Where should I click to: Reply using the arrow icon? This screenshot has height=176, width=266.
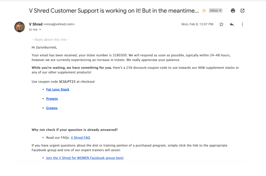tap(232, 24)
